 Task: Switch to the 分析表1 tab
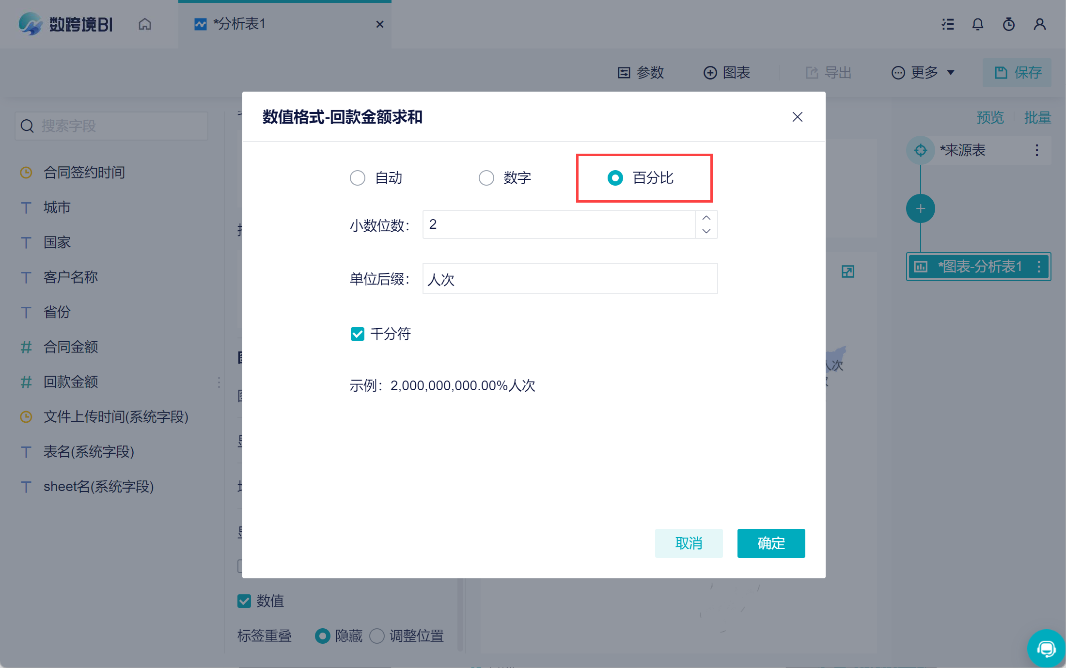[239, 24]
